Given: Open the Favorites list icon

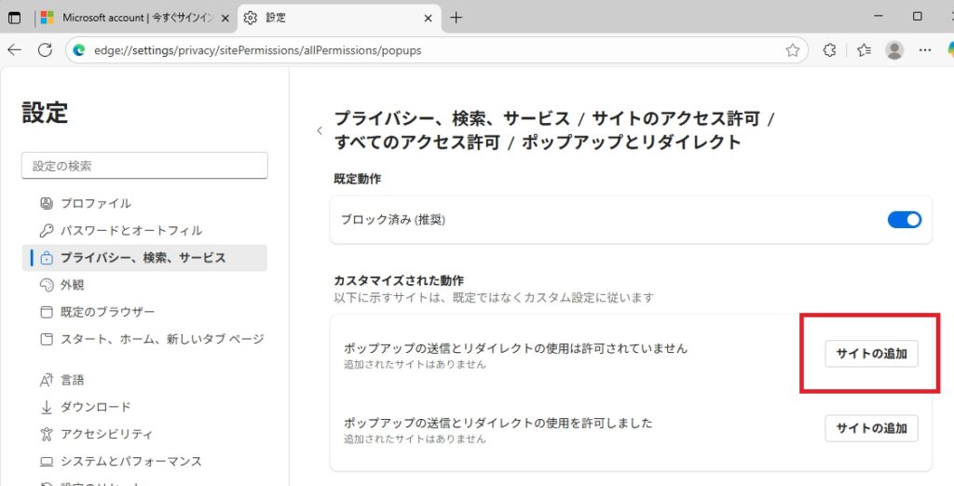Looking at the screenshot, I should point(864,50).
